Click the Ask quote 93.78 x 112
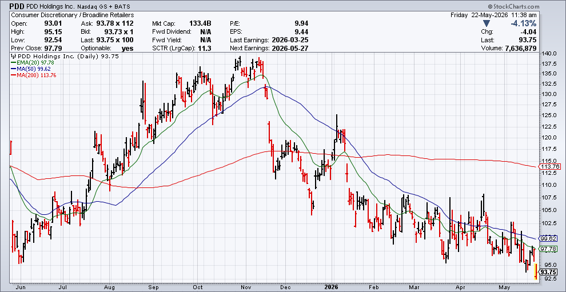 tap(115, 23)
